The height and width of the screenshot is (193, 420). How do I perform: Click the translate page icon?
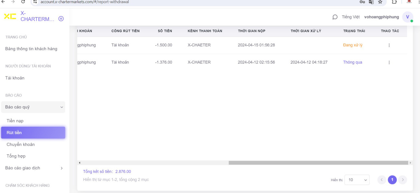point(371,2)
